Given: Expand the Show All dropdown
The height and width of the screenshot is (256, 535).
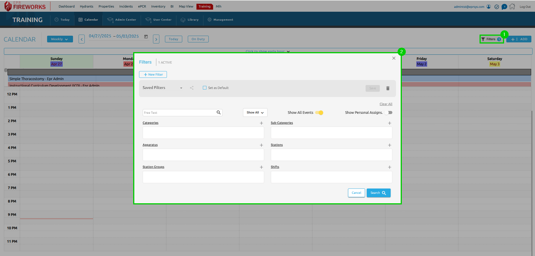Looking at the screenshot, I should [x=255, y=113].
